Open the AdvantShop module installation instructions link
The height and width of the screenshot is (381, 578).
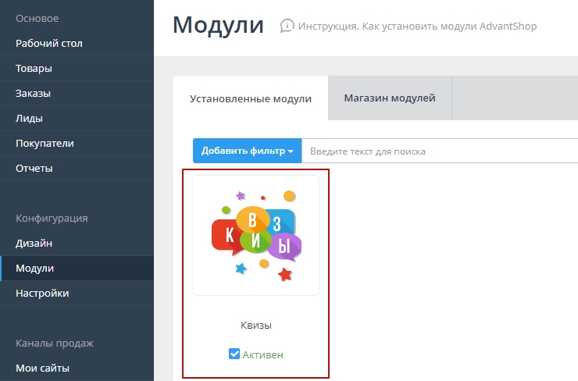pyautogui.click(x=418, y=27)
